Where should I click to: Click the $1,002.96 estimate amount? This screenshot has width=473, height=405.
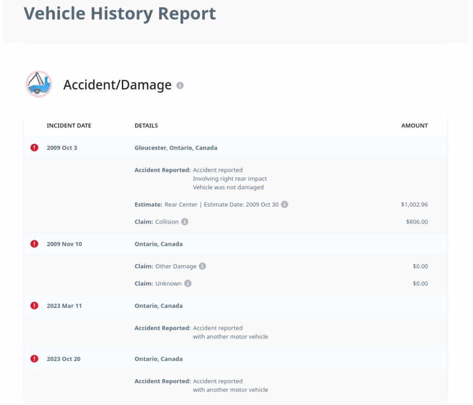click(x=414, y=204)
